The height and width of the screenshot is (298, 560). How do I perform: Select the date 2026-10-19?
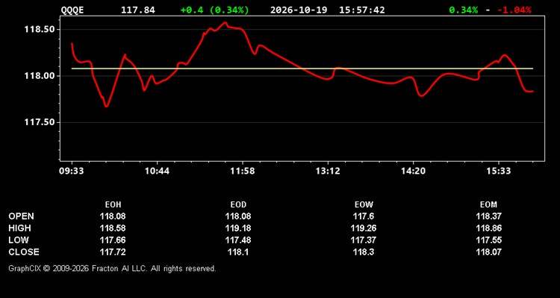pos(299,10)
